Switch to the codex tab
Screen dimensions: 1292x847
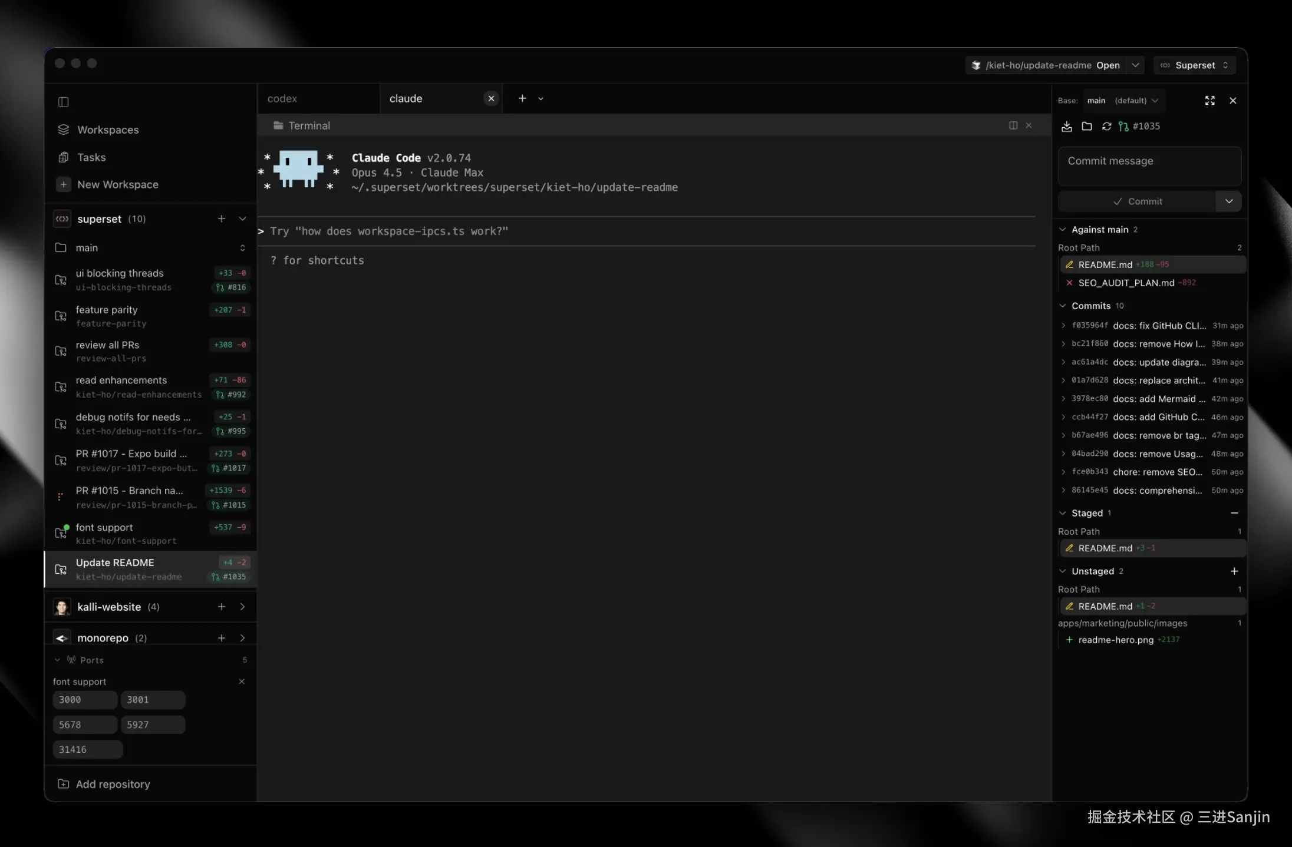pos(282,98)
